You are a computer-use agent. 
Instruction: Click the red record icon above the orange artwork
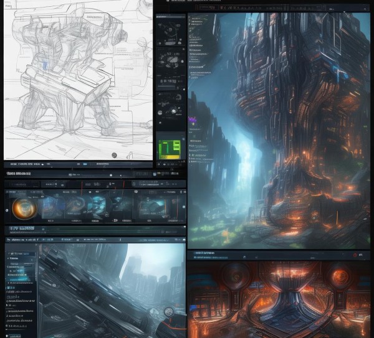pos(357,255)
